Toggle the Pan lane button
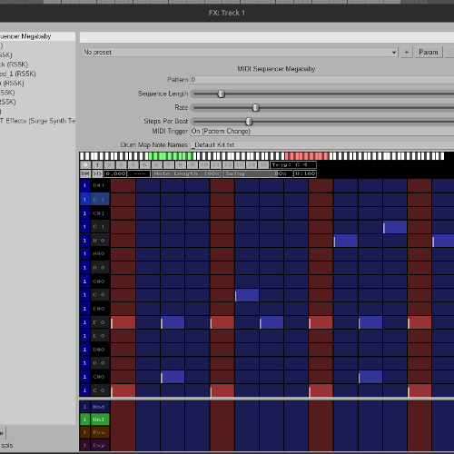The image size is (454, 454). tap(100, 432)
